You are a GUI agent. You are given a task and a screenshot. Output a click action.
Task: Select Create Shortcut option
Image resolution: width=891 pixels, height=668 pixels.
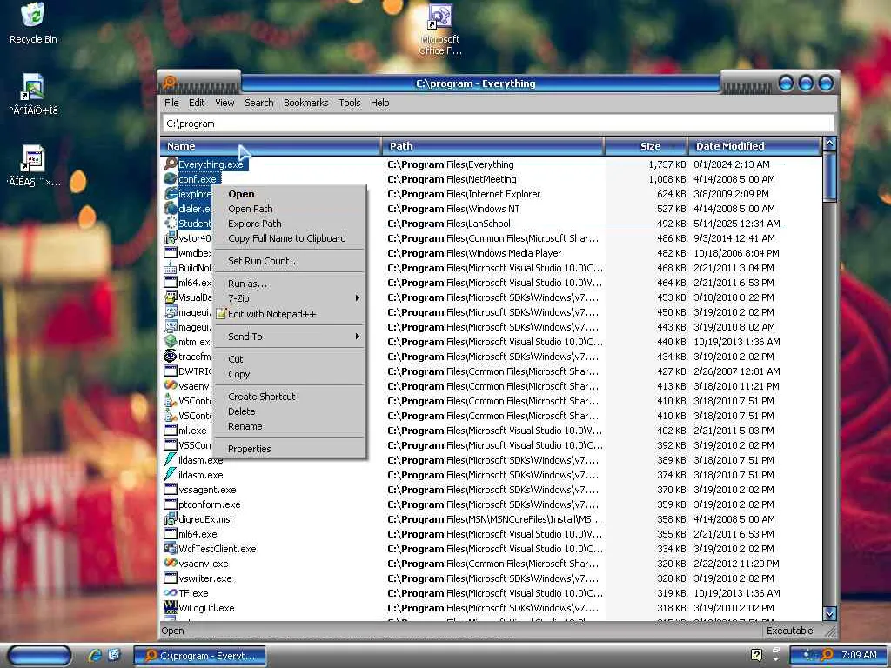coord(289,397)
